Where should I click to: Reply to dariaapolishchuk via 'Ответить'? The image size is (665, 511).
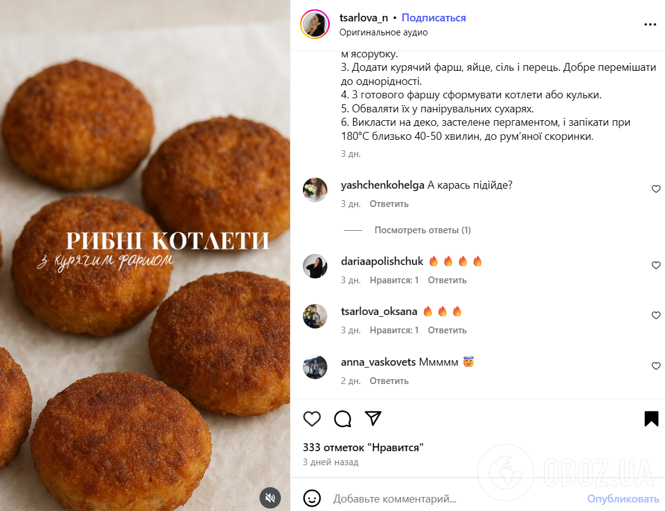447,280
